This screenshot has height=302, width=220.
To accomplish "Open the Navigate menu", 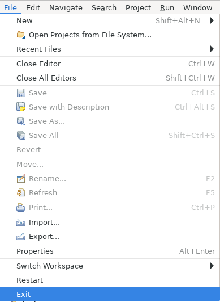I will pyautogui.click(x=66, y=8).
